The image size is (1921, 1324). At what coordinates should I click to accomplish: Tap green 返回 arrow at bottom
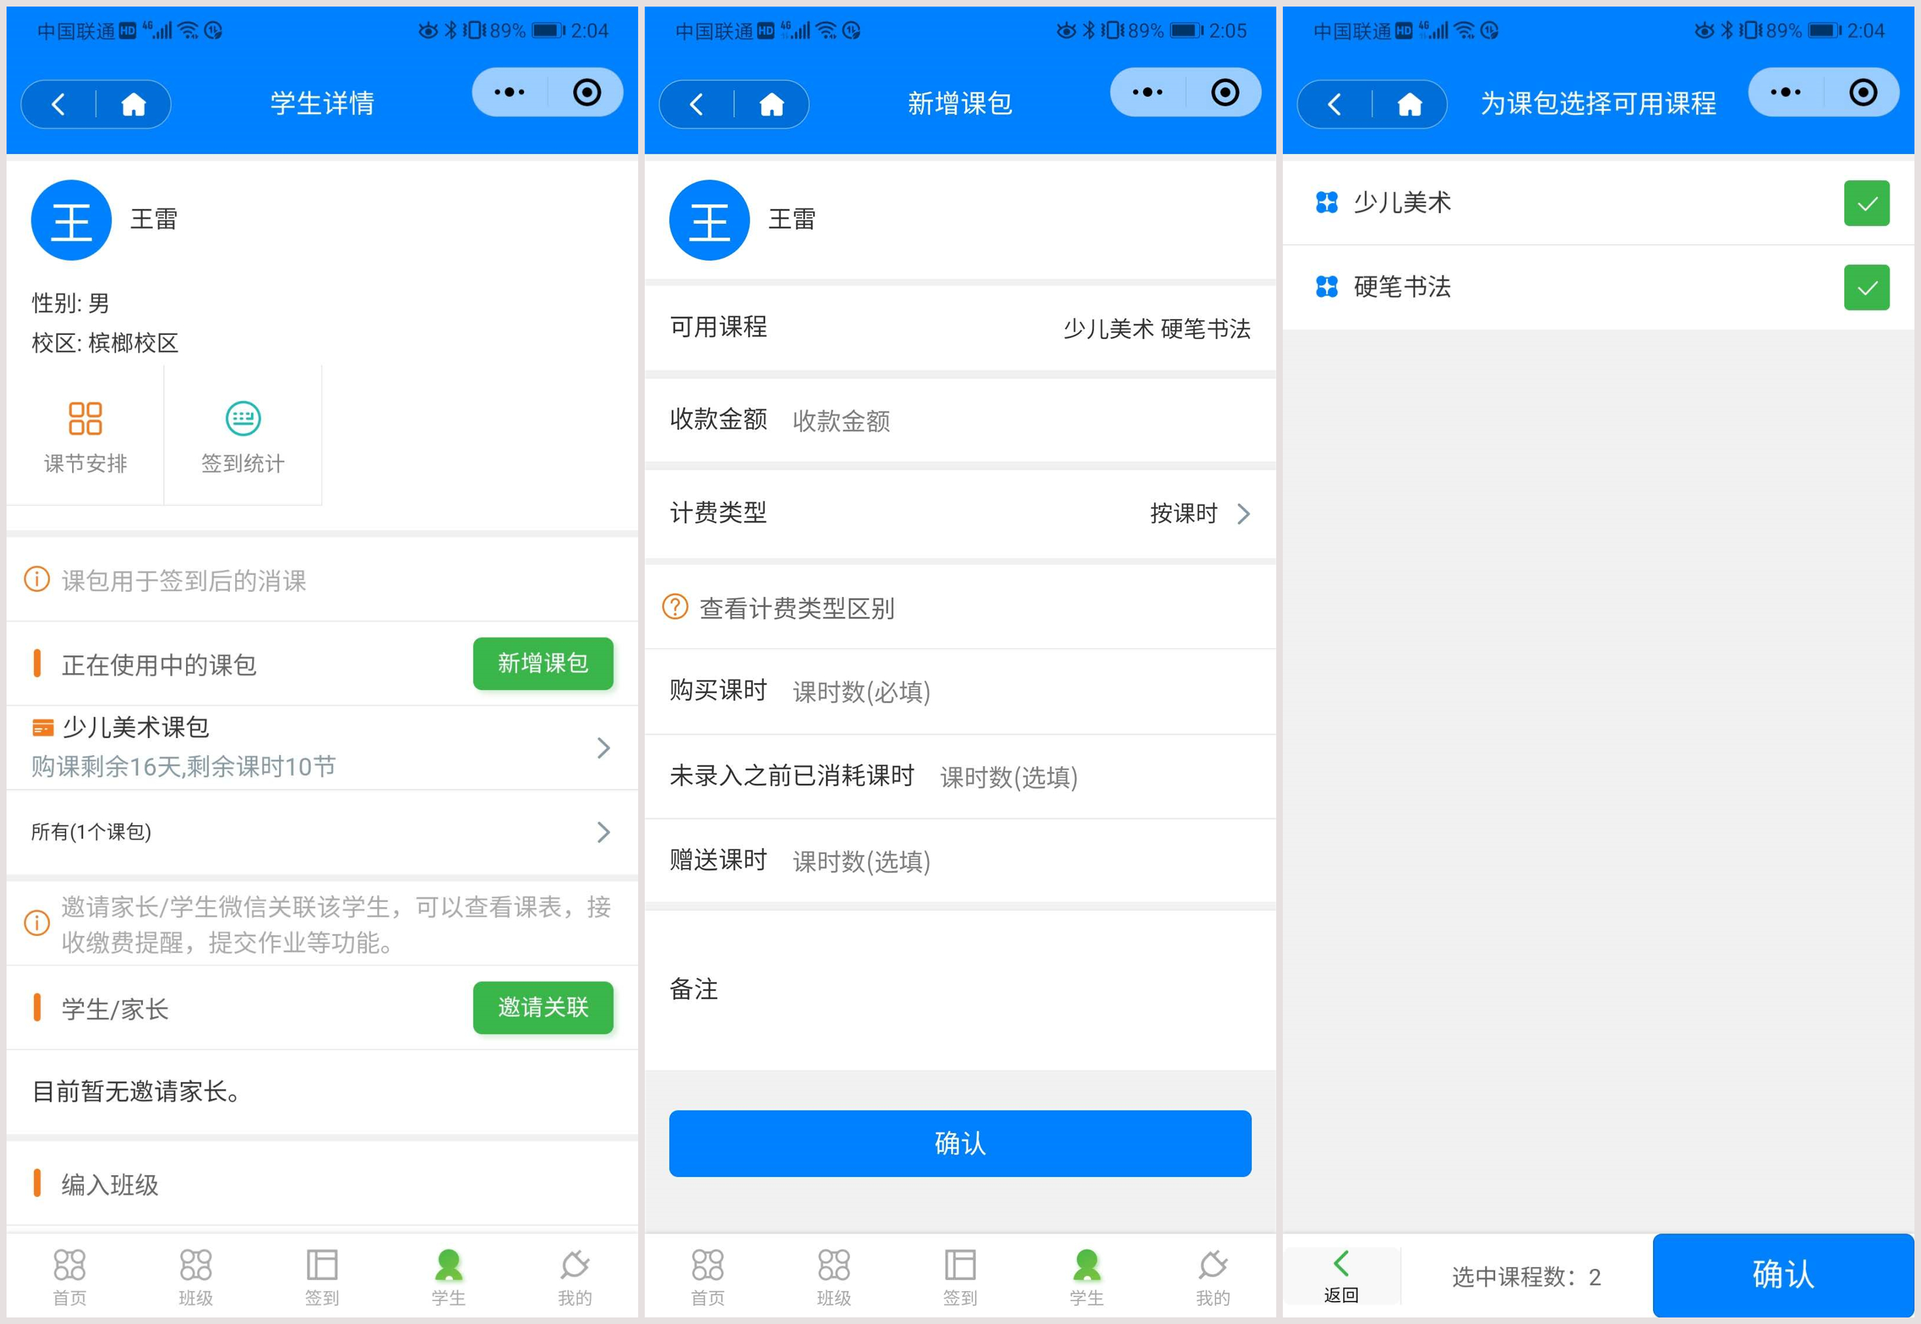click(1341, 1264)
